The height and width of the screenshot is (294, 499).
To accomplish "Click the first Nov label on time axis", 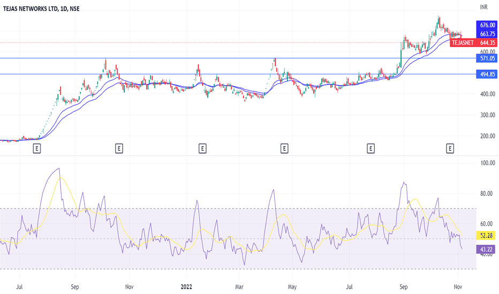I will 129,287.
